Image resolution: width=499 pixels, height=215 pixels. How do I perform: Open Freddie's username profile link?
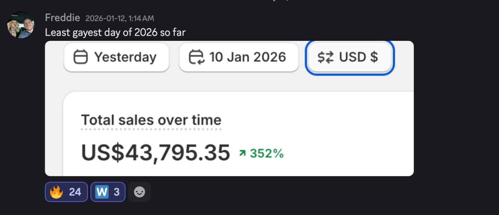62,18
